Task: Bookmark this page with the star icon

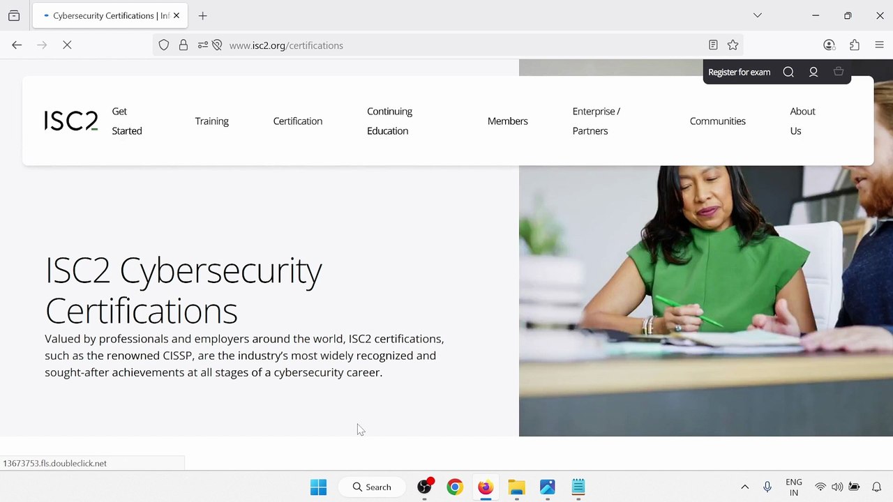Action: 733,45
